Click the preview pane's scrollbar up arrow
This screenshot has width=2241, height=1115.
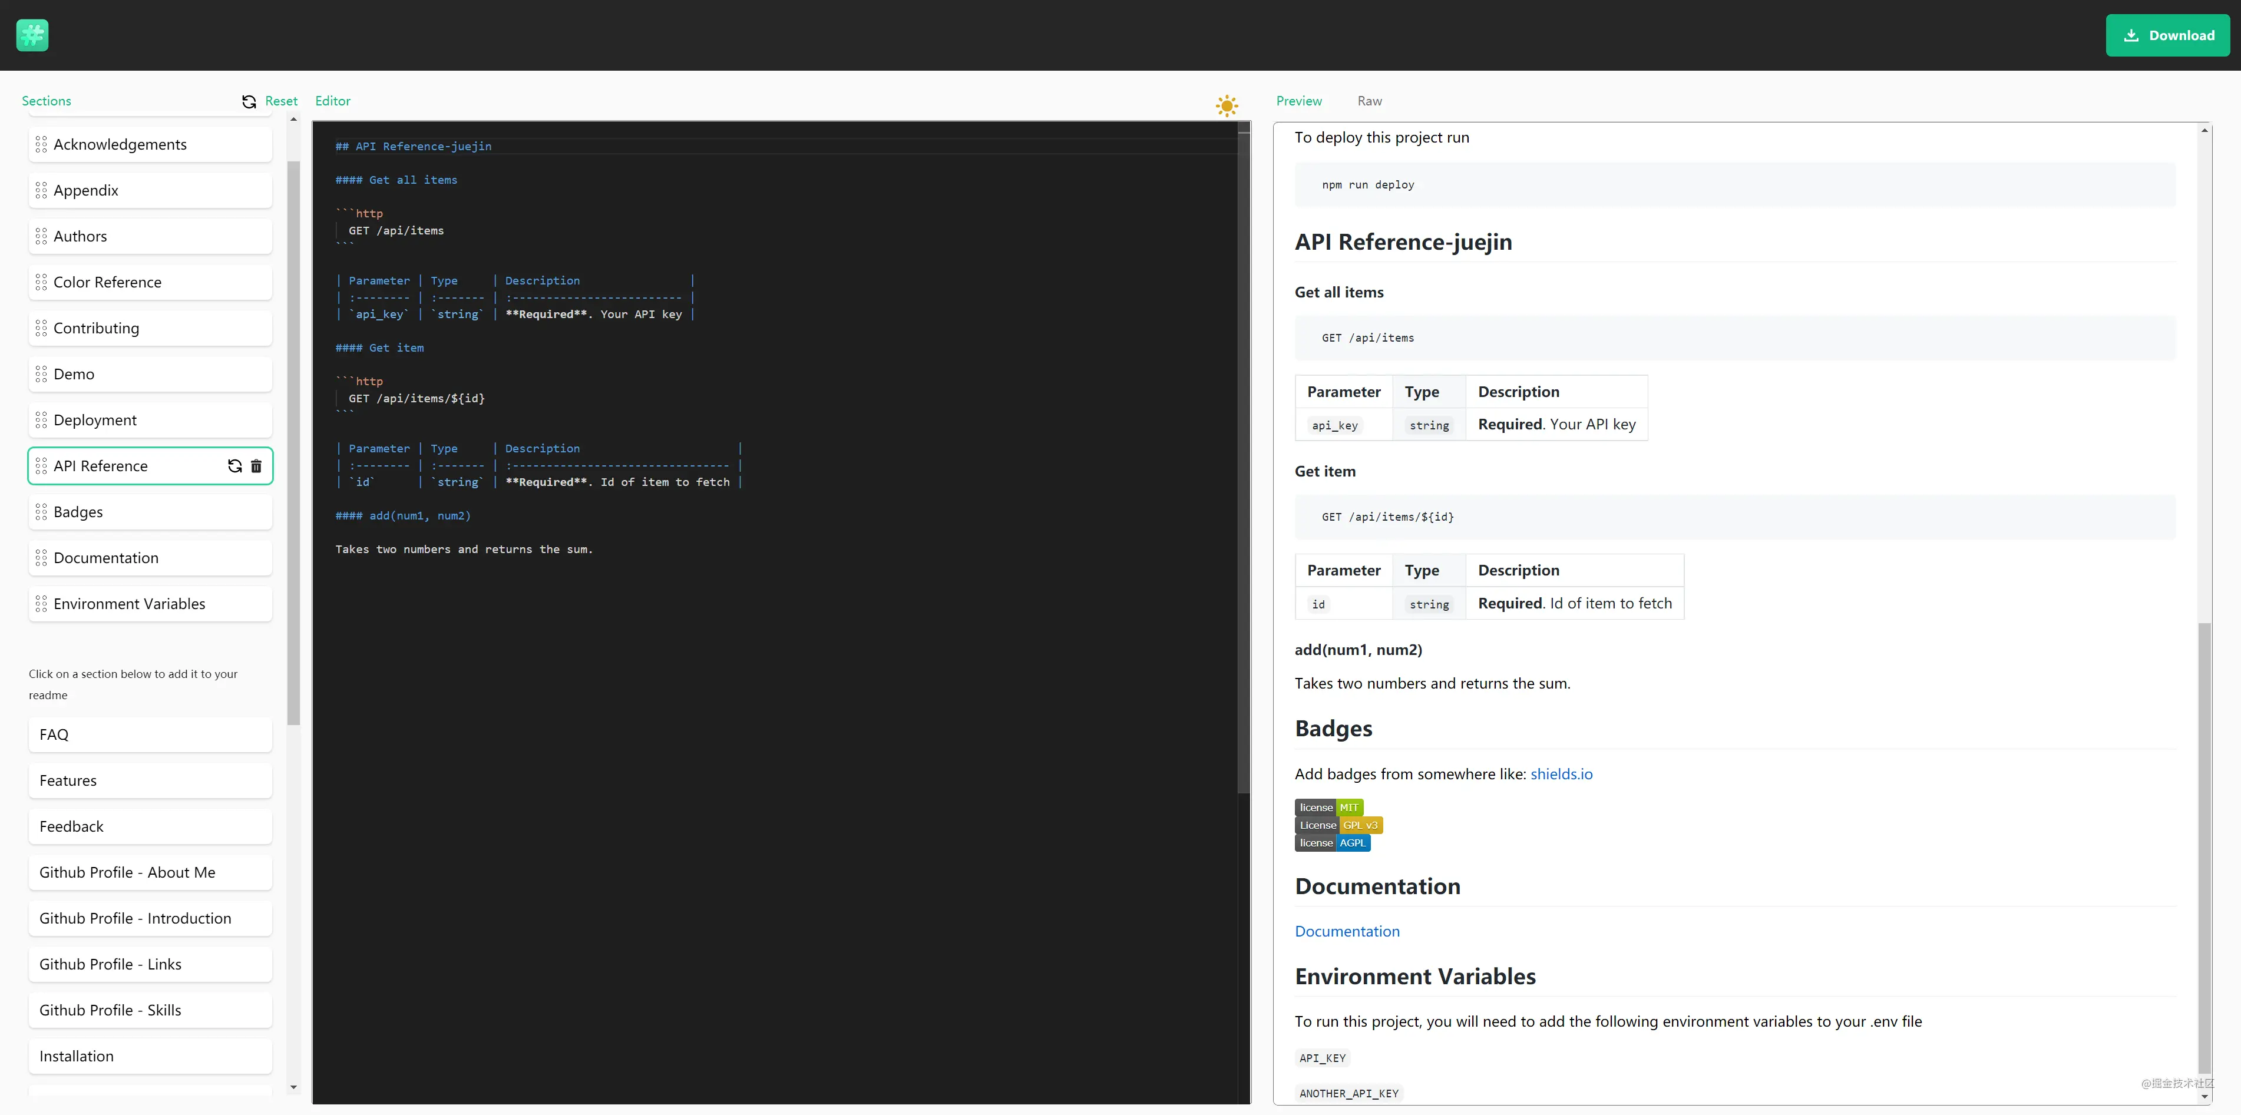2204,130
